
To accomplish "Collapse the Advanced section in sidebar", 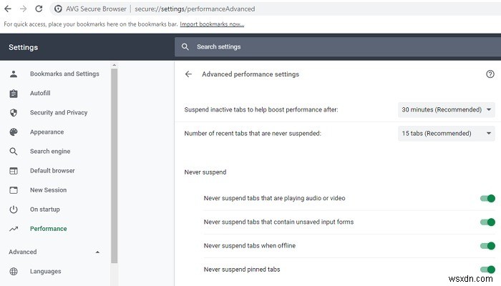I will [97, 252].
